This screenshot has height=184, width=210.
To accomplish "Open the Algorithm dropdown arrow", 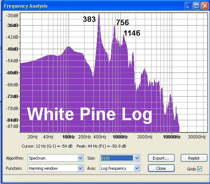I will pyautogui.click(x=80, y=158).
